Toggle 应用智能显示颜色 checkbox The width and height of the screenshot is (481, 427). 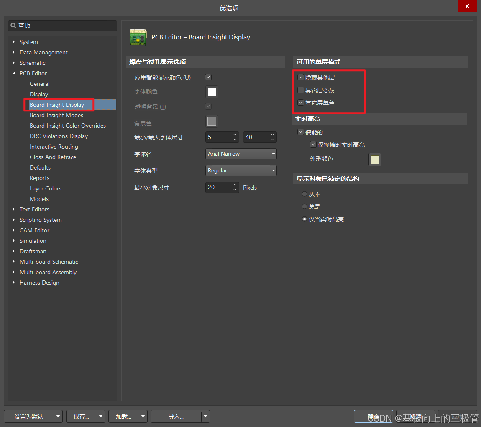[208, 77]
